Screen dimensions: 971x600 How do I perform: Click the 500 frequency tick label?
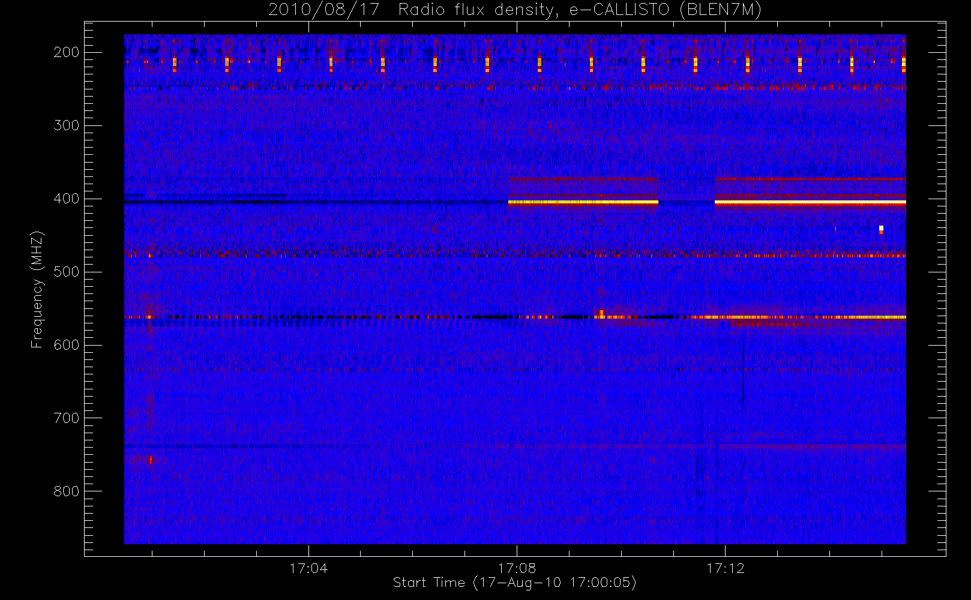(67, 272)
